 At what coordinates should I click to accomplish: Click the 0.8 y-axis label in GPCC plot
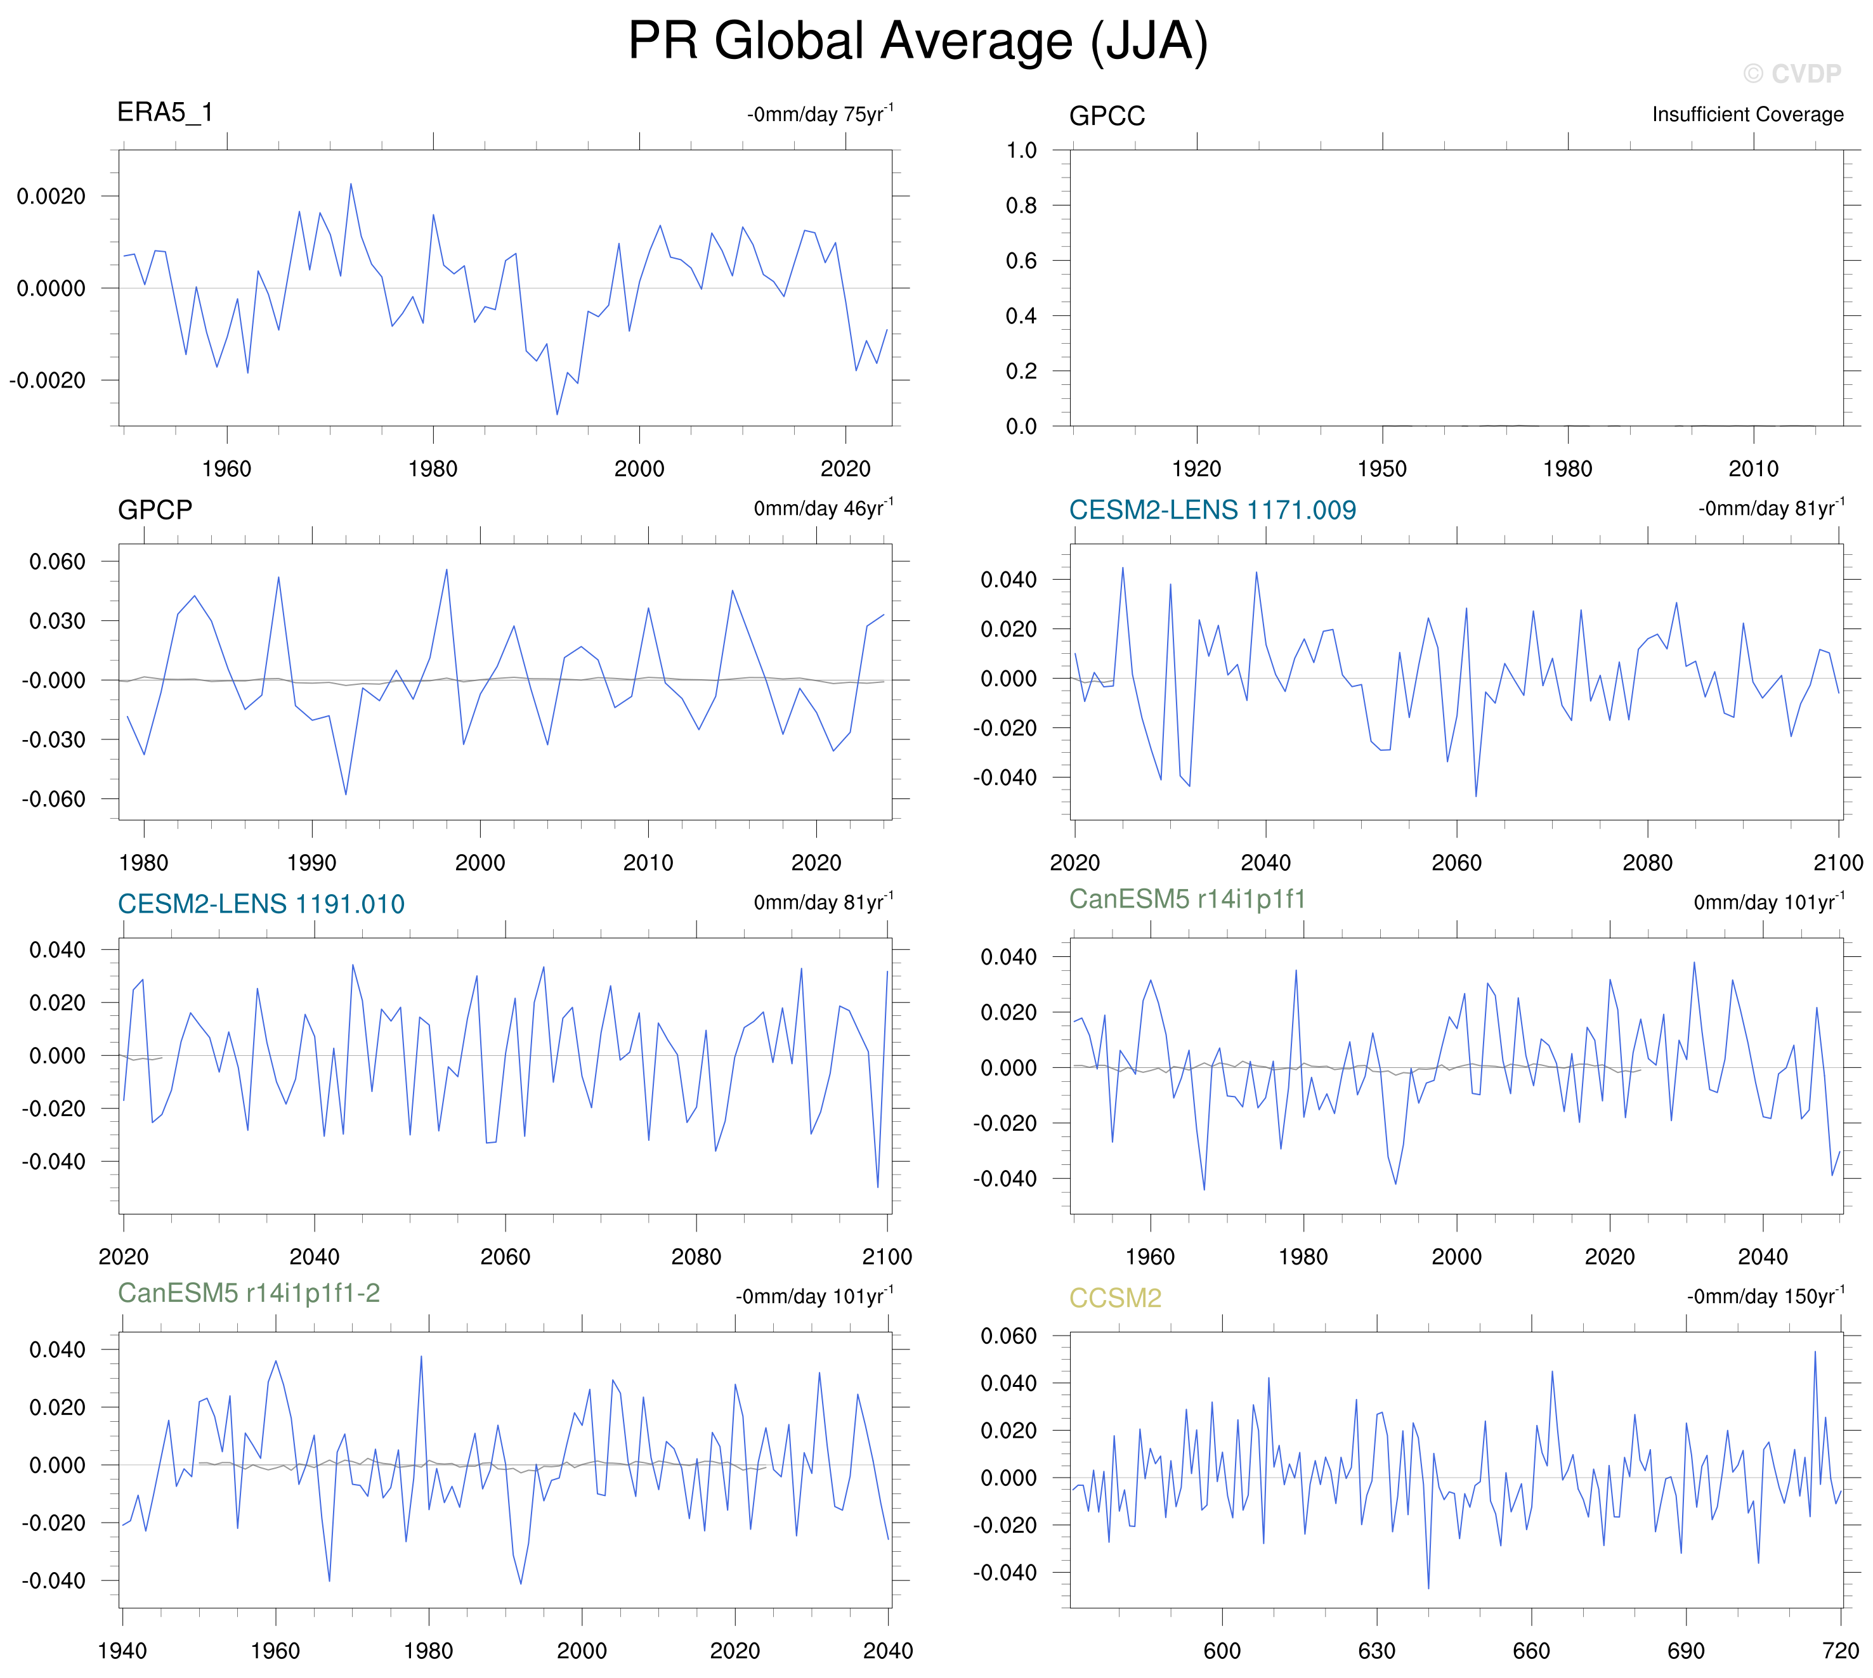point(1021,205)
